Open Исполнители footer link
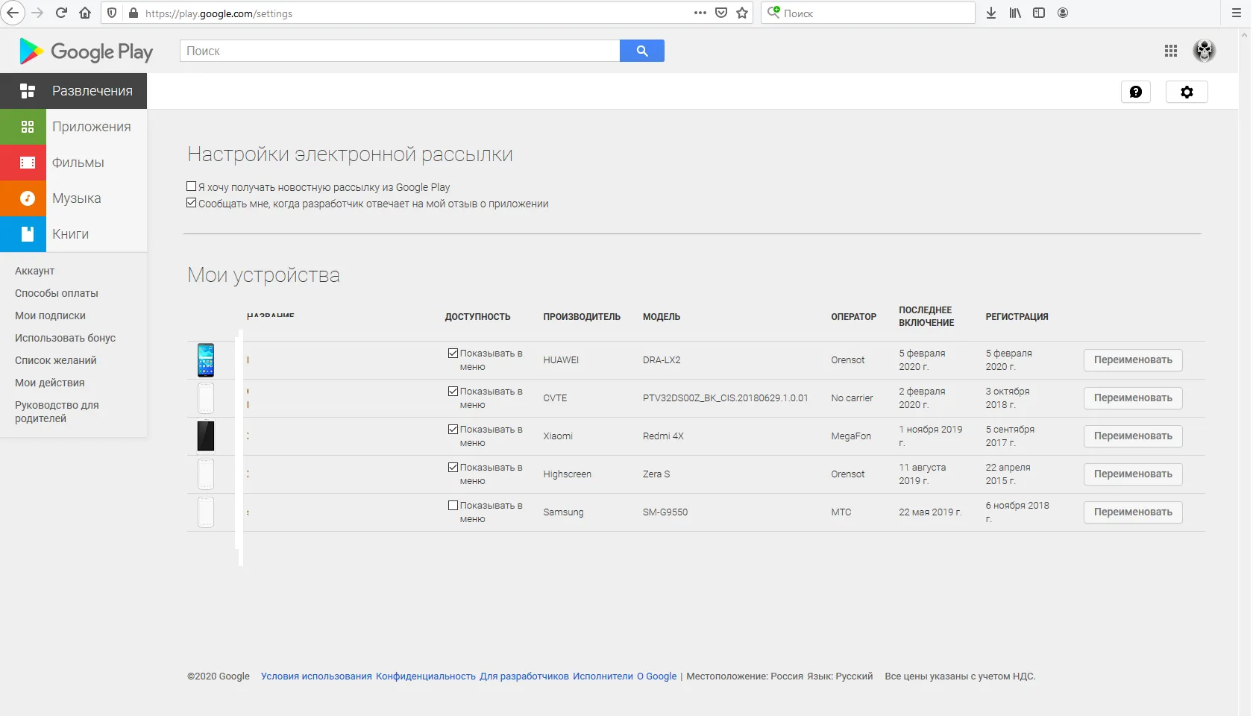Screen dimensions: 1253x716 [603, 676]
